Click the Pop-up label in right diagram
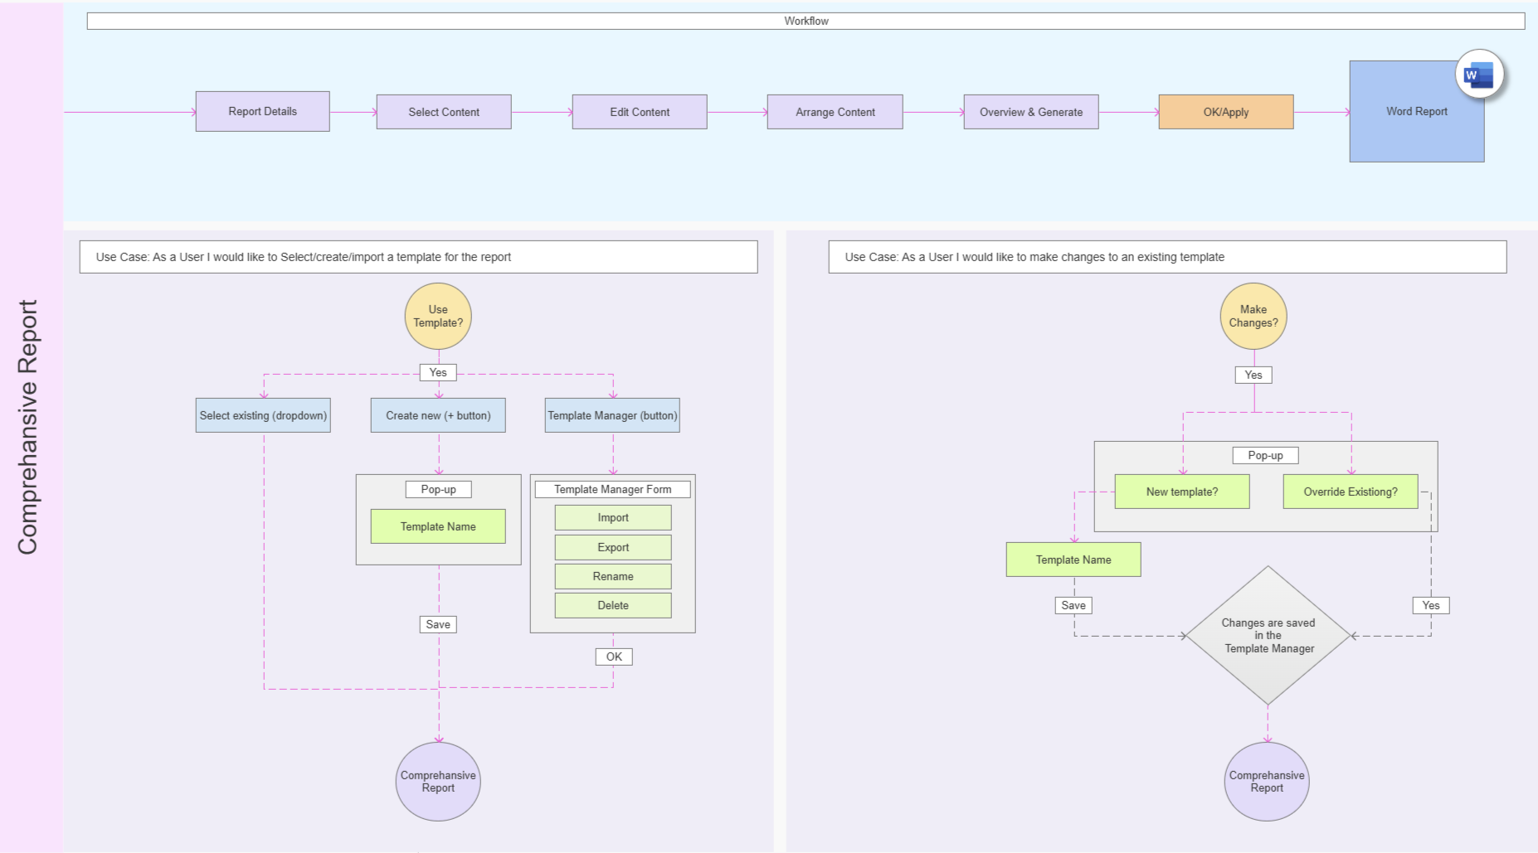 1265,455
